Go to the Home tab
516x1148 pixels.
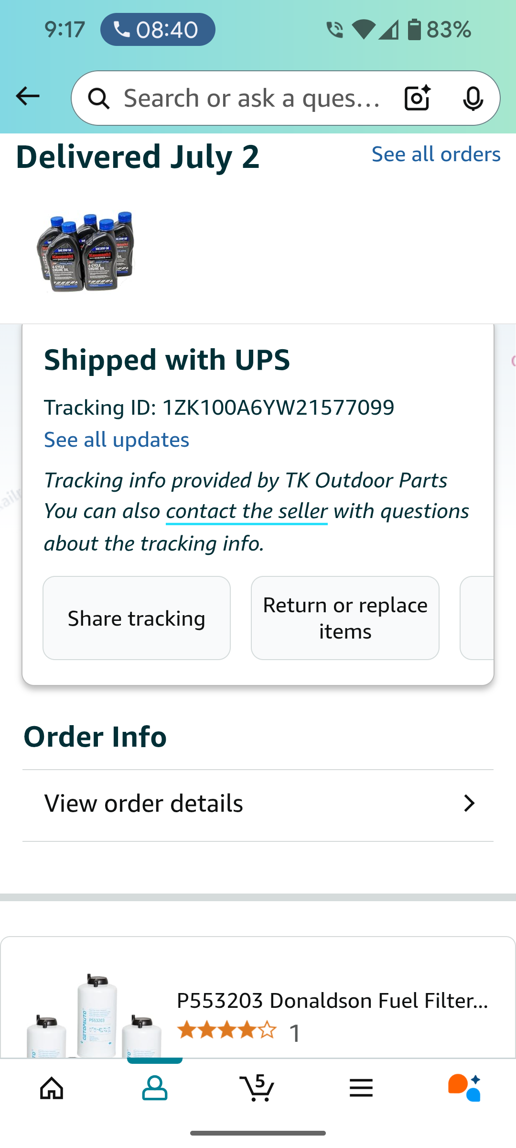pos(52,1088)
